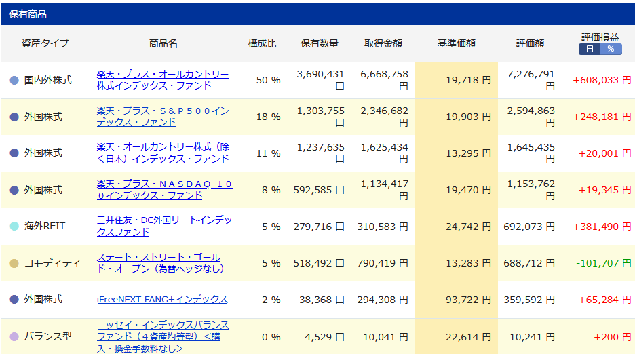Click the -101,707 円 loss value
Viewport: 635px width, 354px height.
603,263
